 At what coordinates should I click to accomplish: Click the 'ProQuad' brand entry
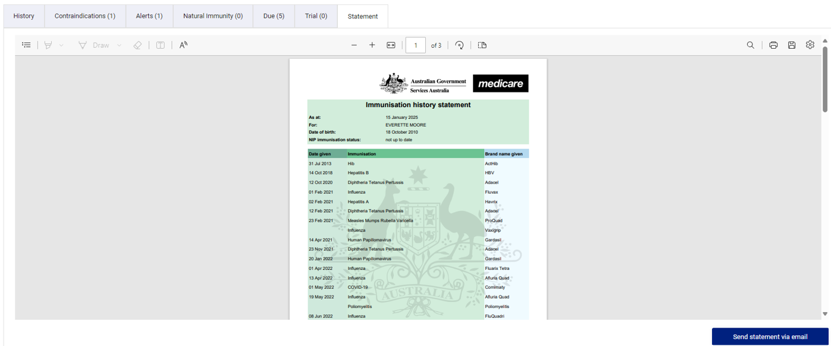(x=494, y=221)
